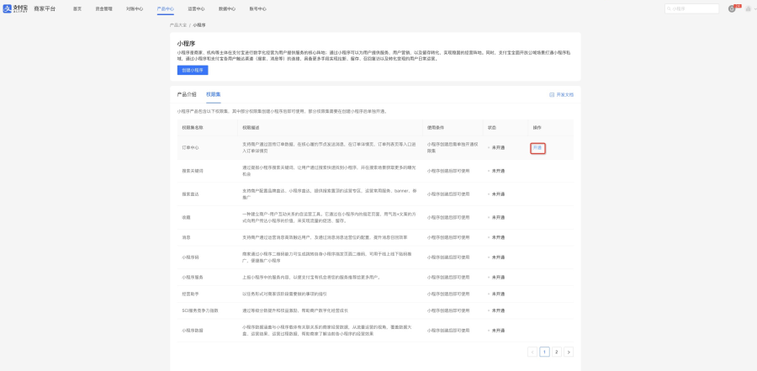The height and width of the screenshot is (371, 757).
Task: Select page 1 in pagination
Action: (544, 352)
